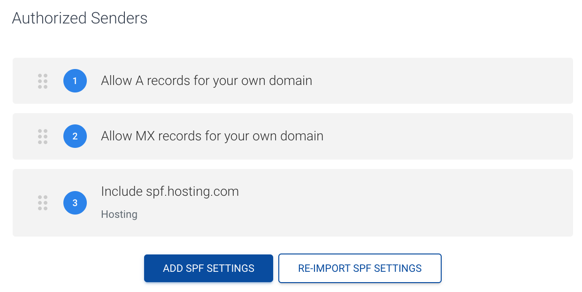The width and height of the screenshot is (582, 292).
Task: Select the blue number 2 badge
Action: coord(75,136)
